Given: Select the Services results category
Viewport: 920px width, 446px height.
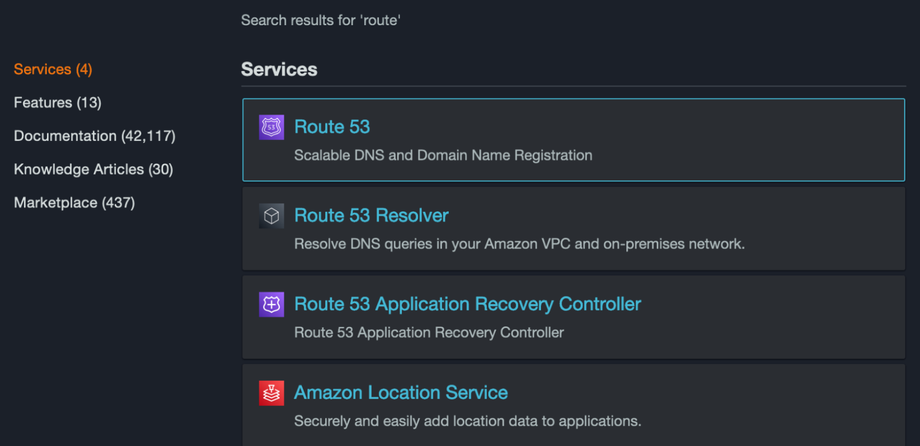Looking at the screenshot, I should click(52, 69).
